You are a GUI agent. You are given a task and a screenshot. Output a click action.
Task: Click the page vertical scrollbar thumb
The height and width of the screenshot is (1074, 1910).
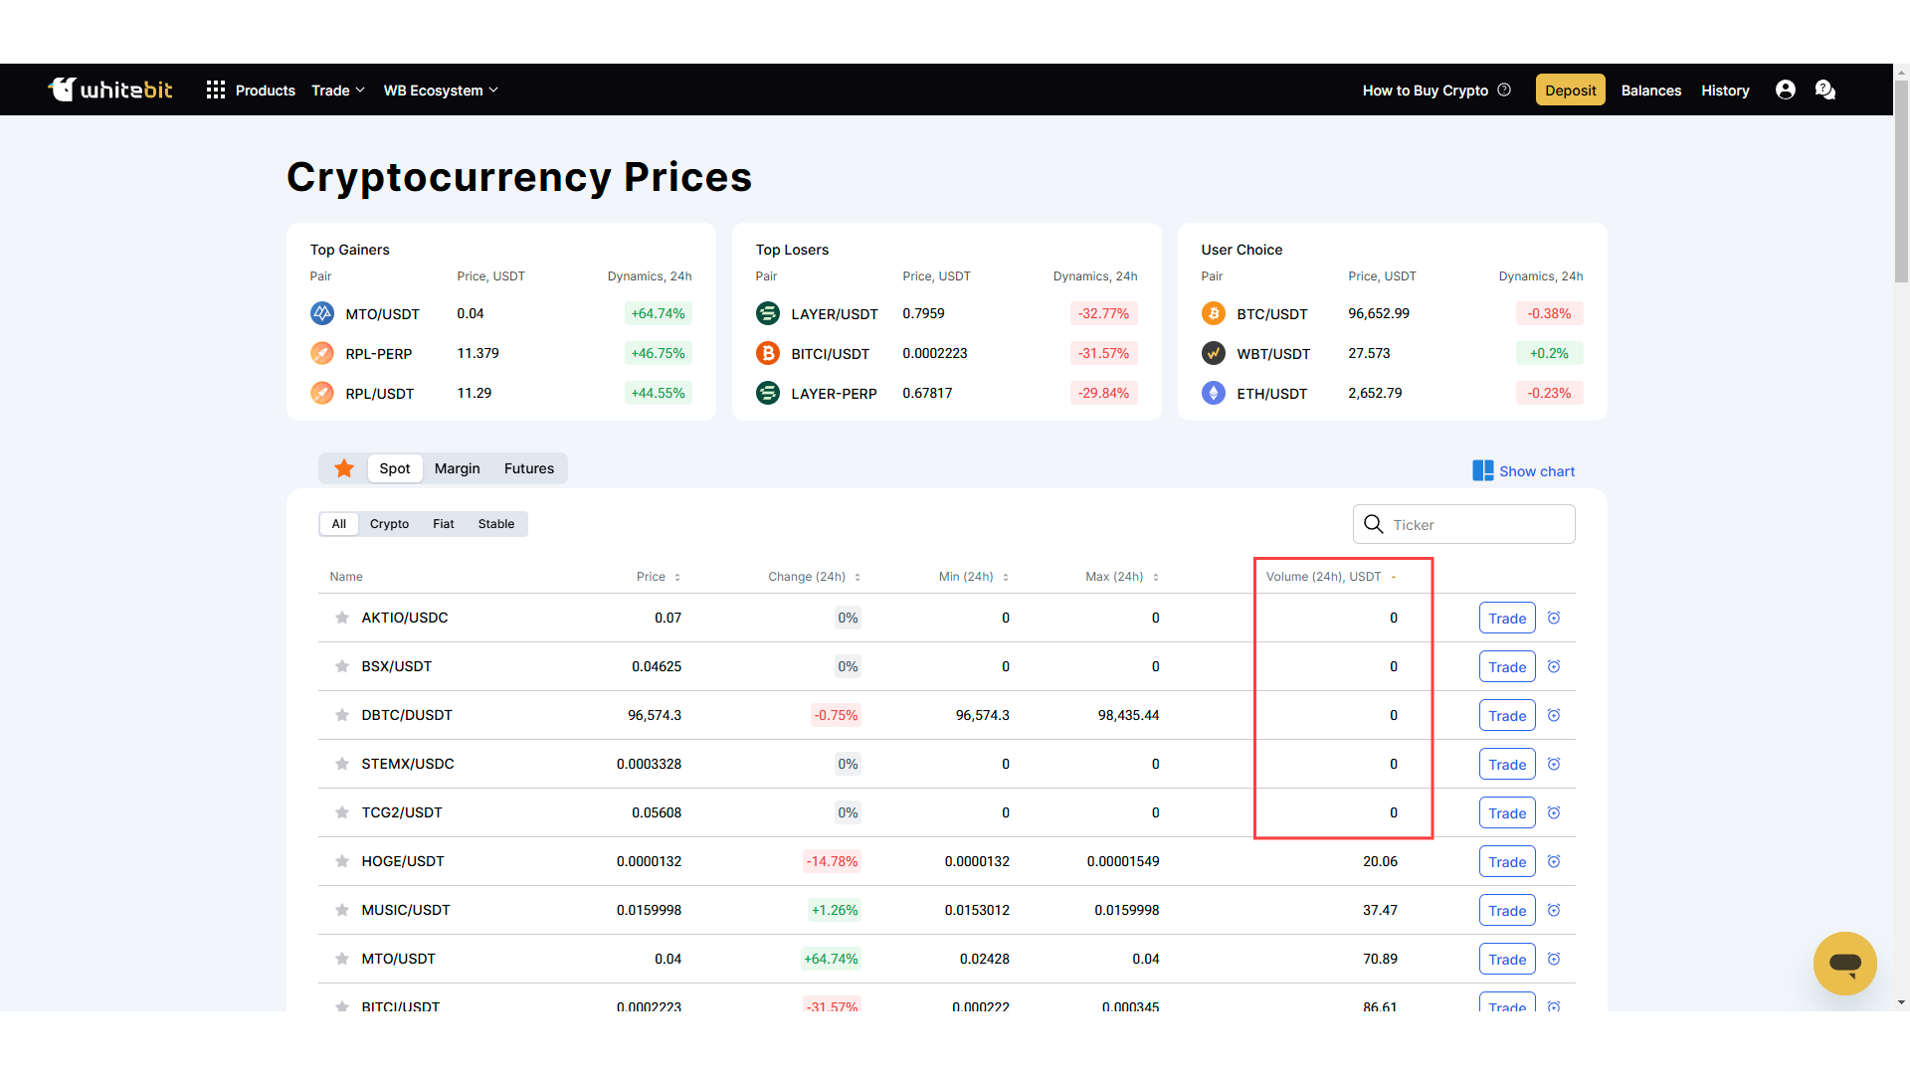click(1901, 181)
